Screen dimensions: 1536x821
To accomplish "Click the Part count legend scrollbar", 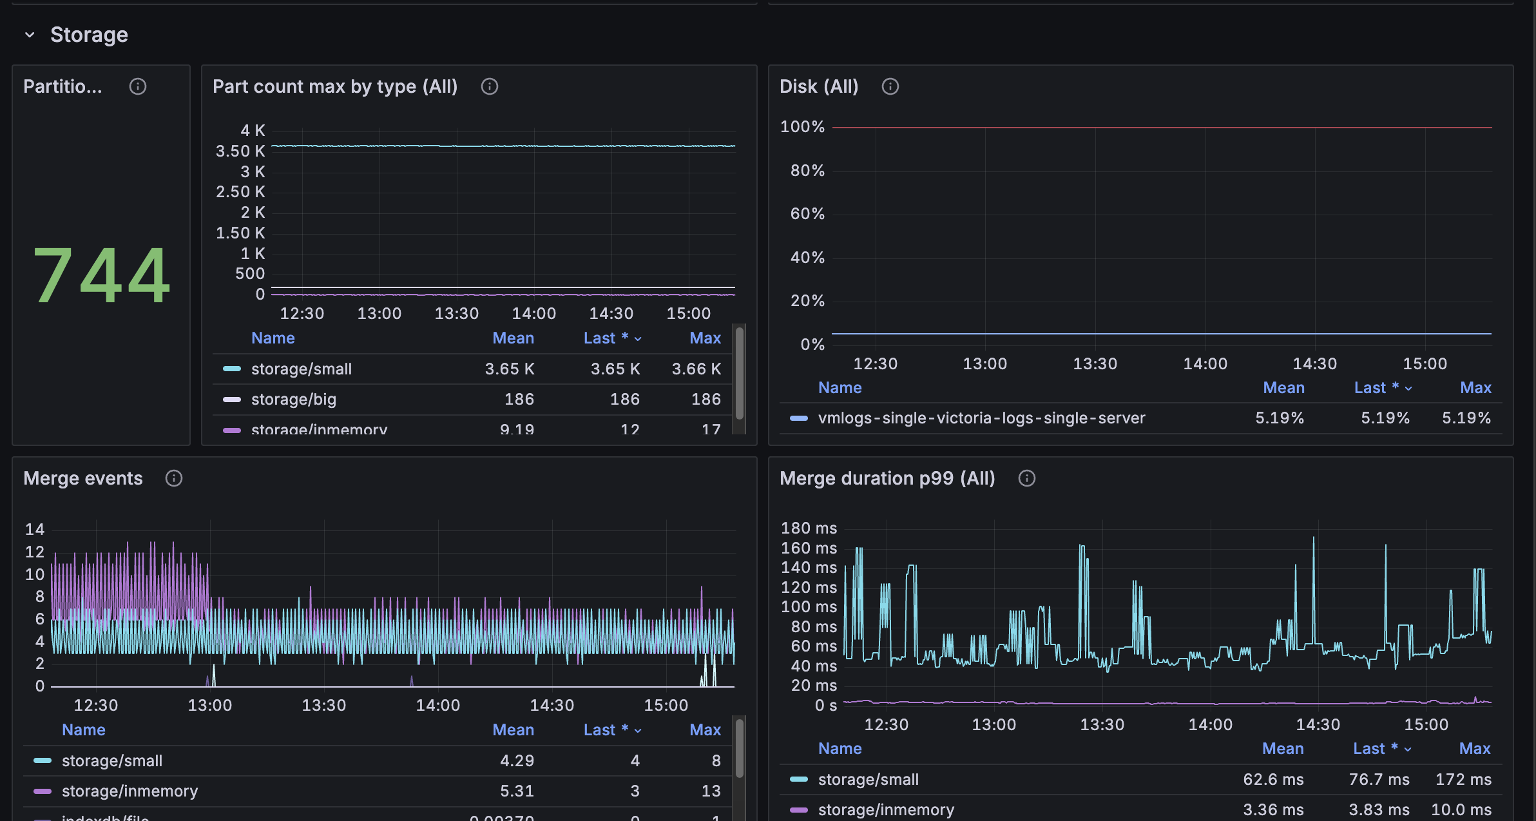I will [x=740, y=374].
